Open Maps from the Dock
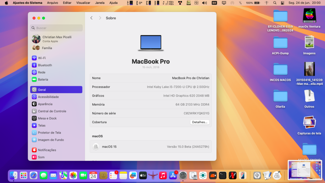325x183 pixels. click(63, 176)
